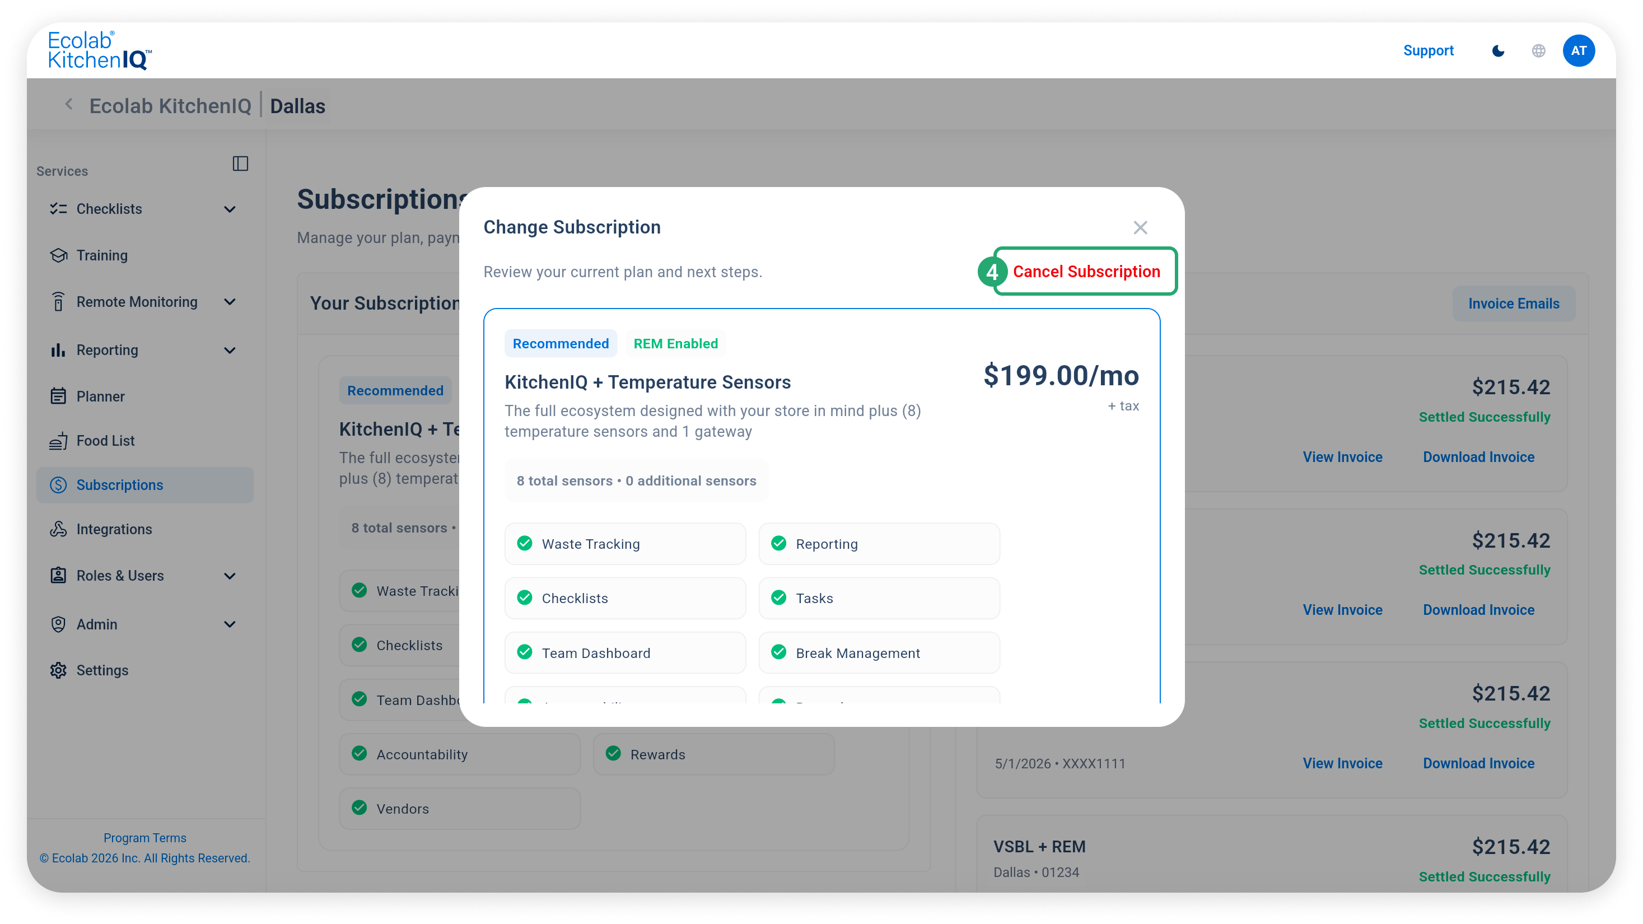1643x924 pixels.
Task: Click the $199.00/mo price
Action: (x=1061, y=375)
